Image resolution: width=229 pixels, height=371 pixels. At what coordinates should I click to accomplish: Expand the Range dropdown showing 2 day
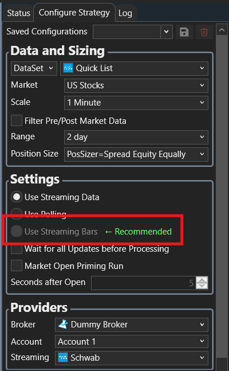tap(136, 137)
